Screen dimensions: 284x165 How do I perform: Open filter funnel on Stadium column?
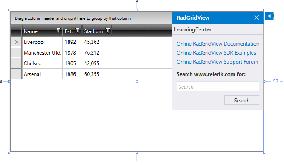(108, 31)
